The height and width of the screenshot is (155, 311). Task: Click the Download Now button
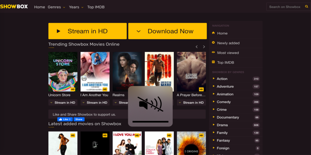pyautogui.click(x=167, y=31)
